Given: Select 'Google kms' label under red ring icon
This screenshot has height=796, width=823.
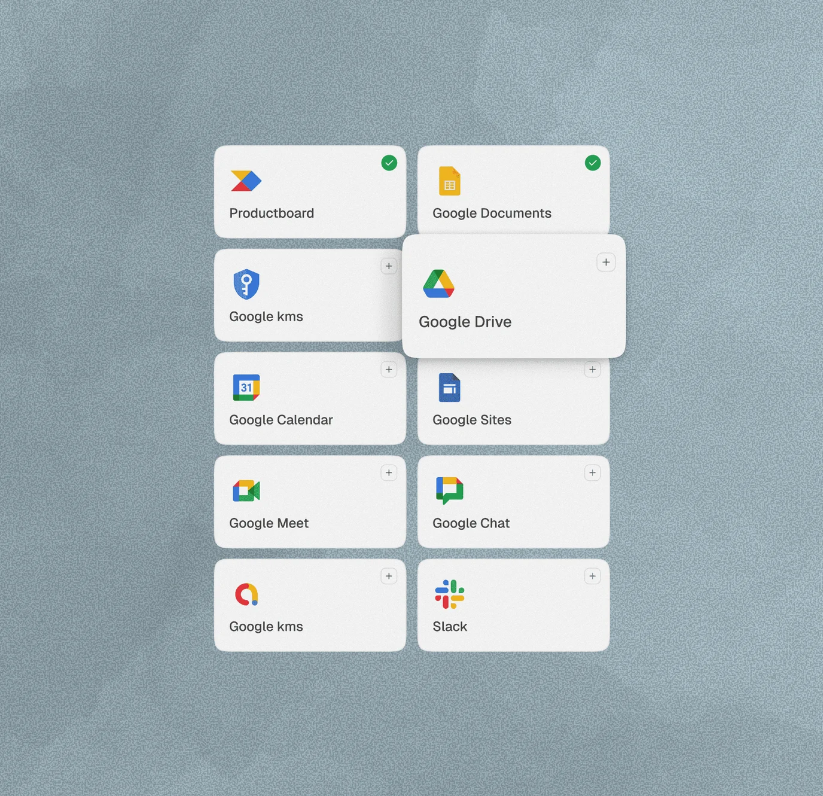Looking at the screenshot, I should point(266,627).
